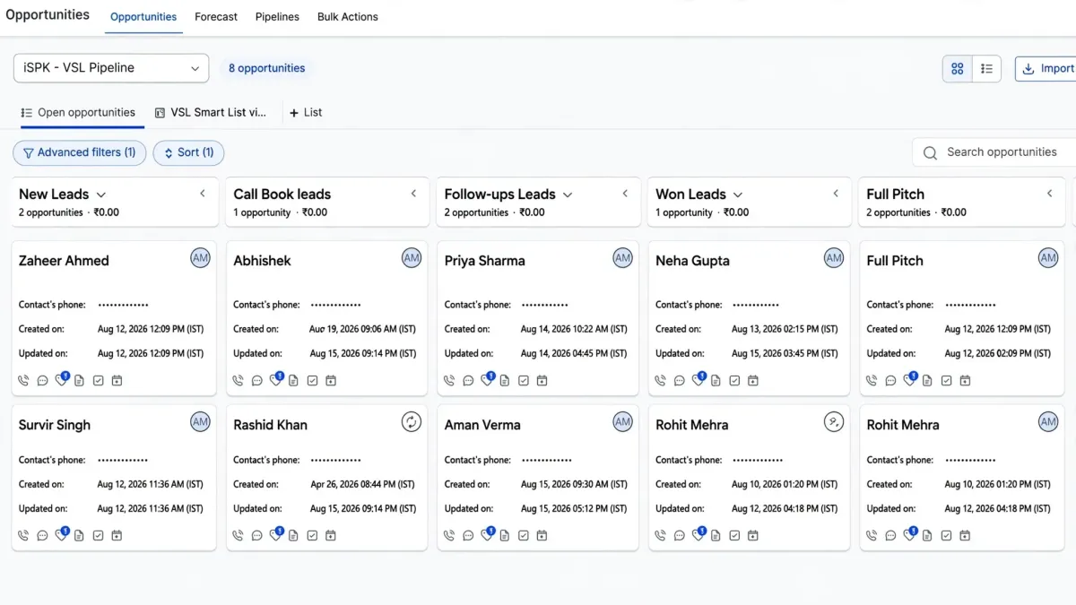Open the Neha Gupta opportunity card
Screen dimensions: 1076x605
(749, 317)
